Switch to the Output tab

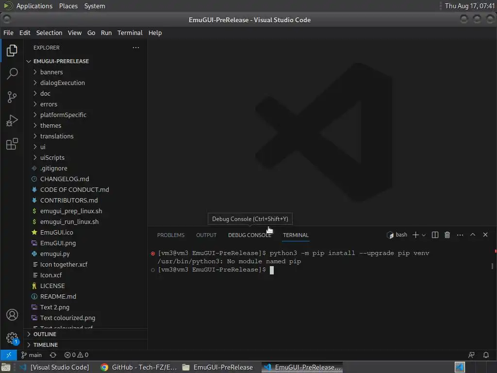(x=206, y=235)
